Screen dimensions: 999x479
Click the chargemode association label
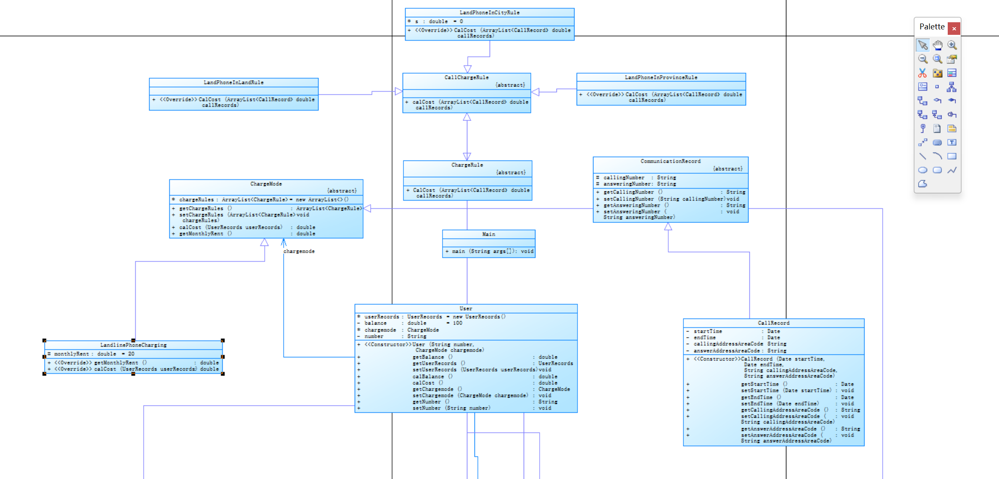click(x=299, y=251)
